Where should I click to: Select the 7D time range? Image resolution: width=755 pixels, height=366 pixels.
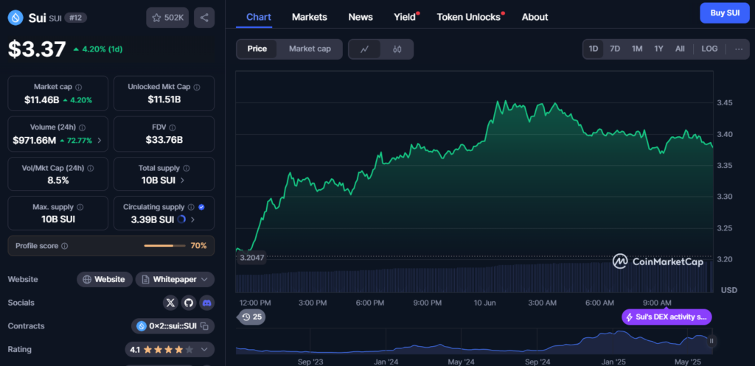tap(615, 49)
